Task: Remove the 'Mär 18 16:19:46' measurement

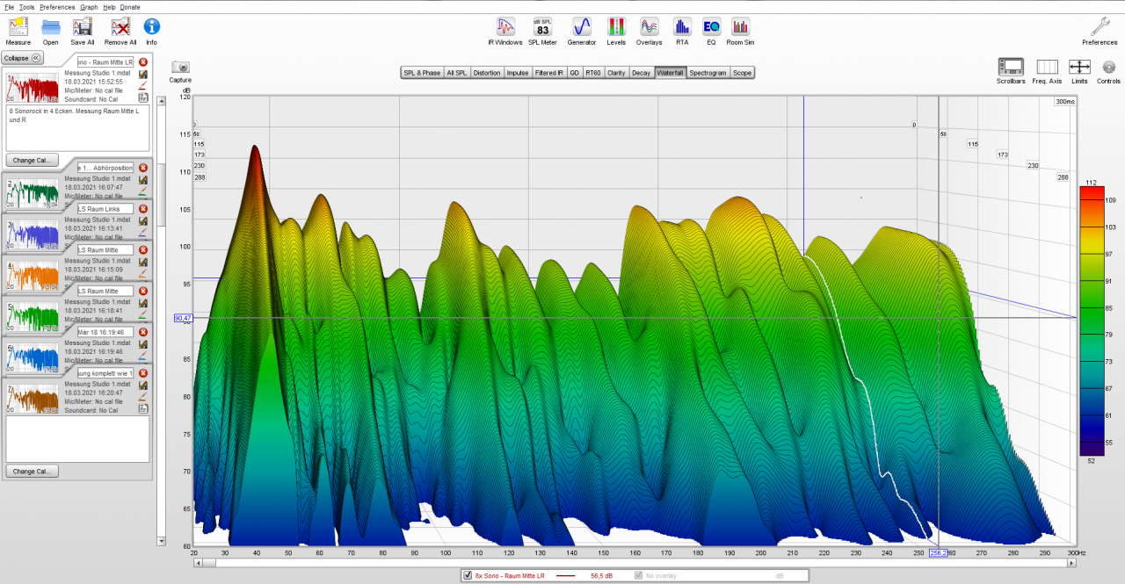Action: click(143, 332)
